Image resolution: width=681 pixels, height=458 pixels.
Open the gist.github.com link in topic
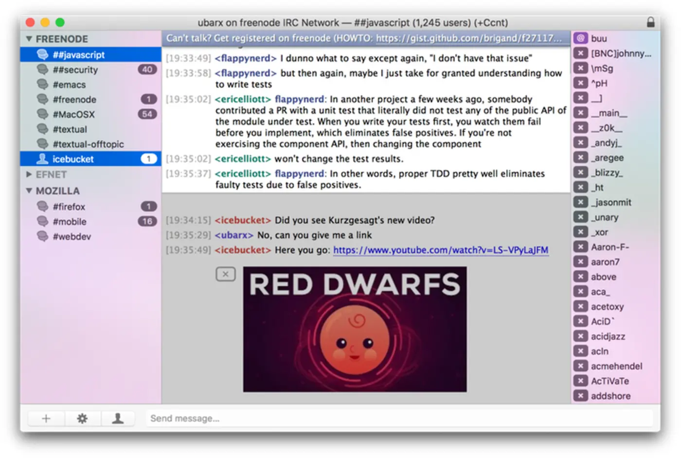[x=469, y=38]
